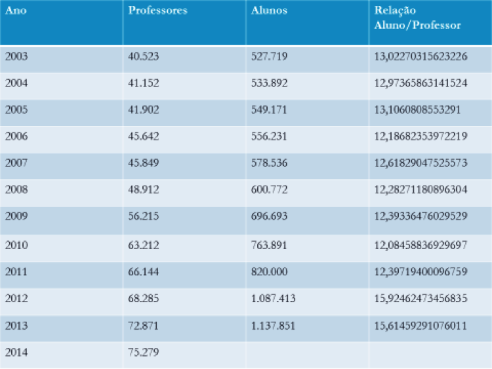The height and width of the screenshot is (369, 492).
Task: Click the year 2012 cell
Action: (x=16, y=298)
